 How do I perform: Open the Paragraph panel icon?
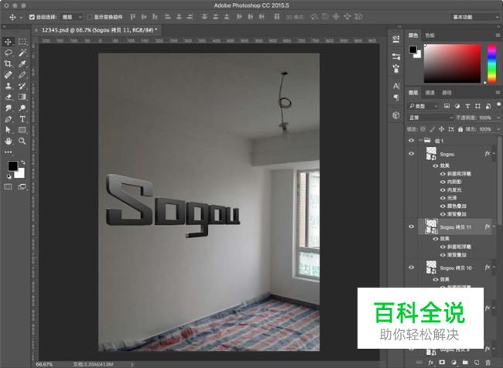pos(396,97)
